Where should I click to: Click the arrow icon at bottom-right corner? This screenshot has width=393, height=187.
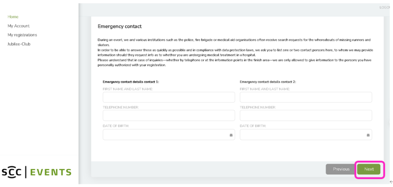point(391,182)
